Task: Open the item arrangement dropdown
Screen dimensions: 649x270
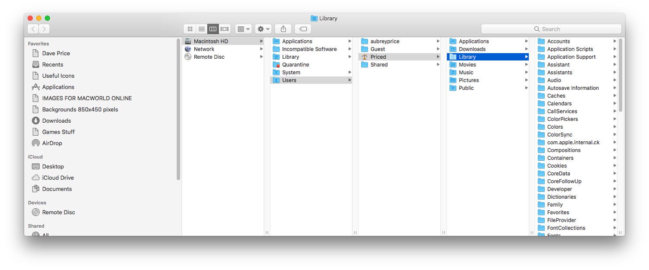Action: (243, 29)
